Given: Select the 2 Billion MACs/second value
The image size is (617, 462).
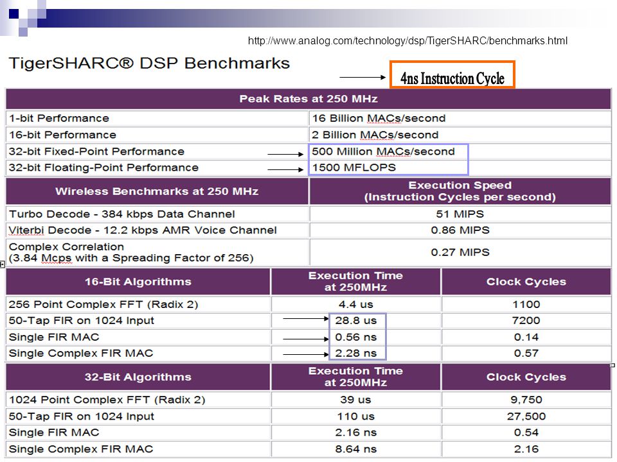Looking at the screenshot, I should 375,135.
